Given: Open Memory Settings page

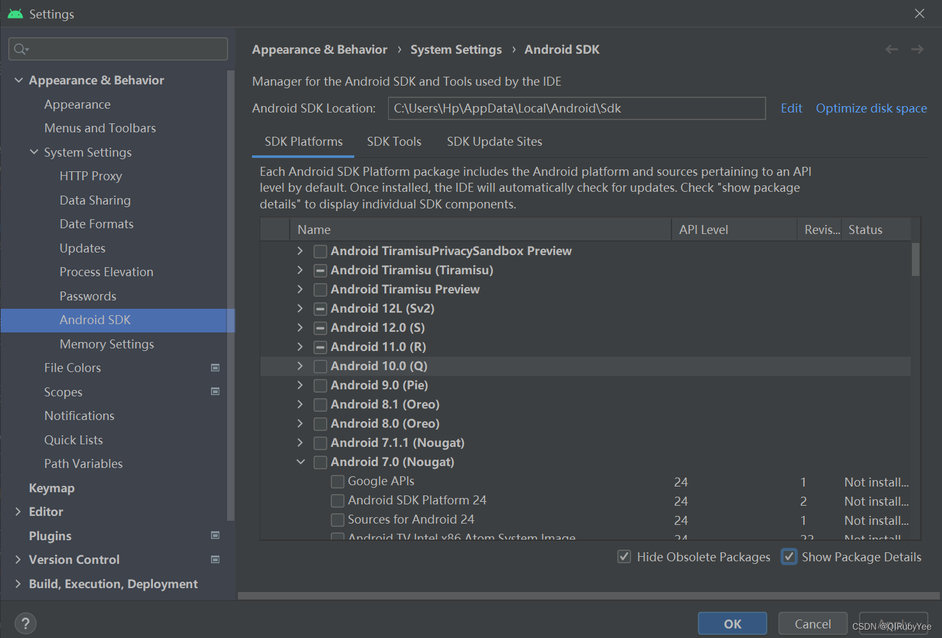Looking at the screenshot, I should tap(107, 344).
